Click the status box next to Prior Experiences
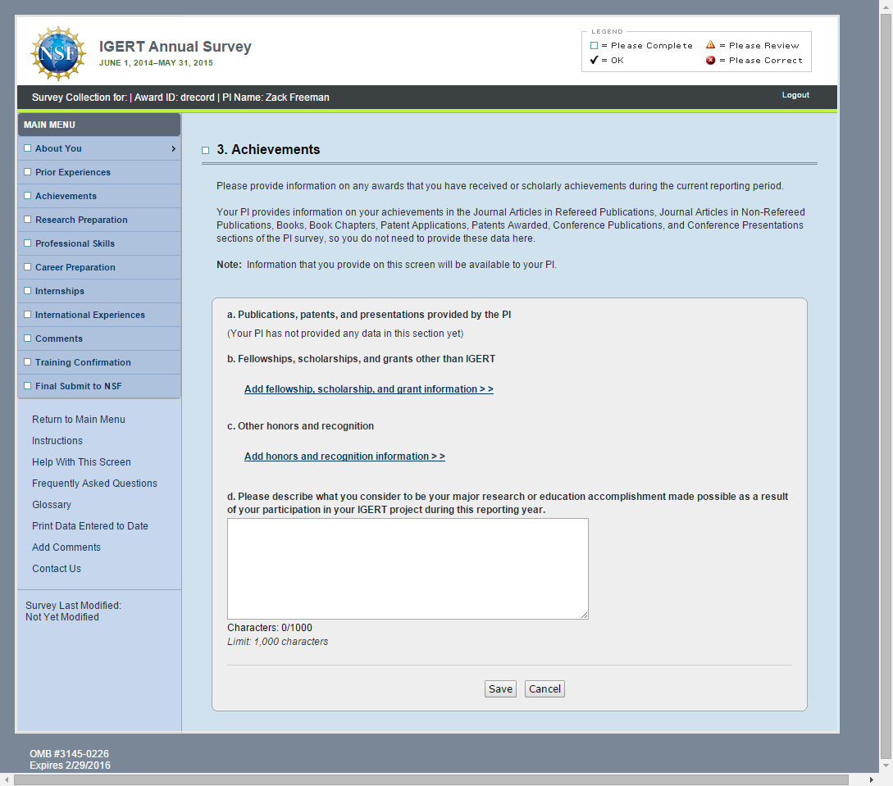This screenshot has height=786, width=893. click(x=27, y=172)
